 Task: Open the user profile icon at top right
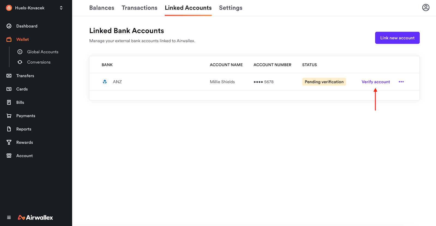pos(426,8)
